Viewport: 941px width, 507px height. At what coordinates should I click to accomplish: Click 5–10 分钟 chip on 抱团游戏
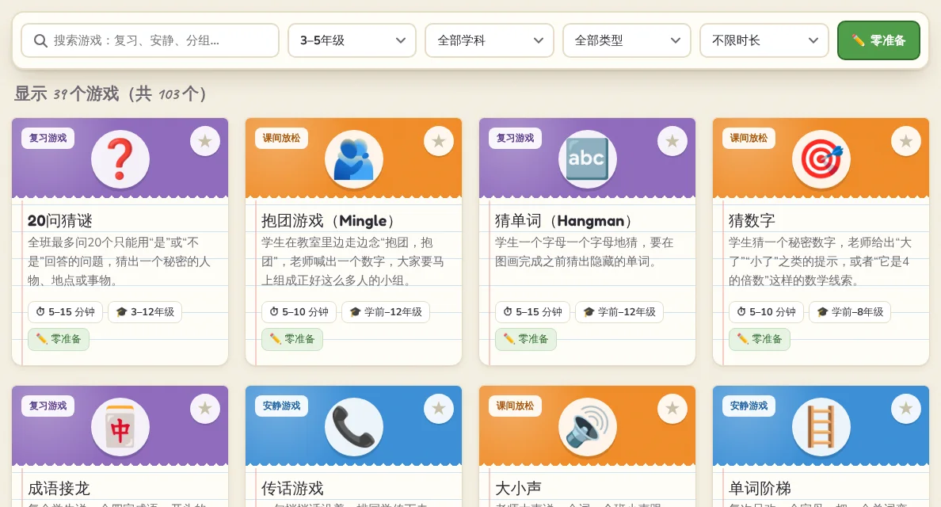point(299,312)
